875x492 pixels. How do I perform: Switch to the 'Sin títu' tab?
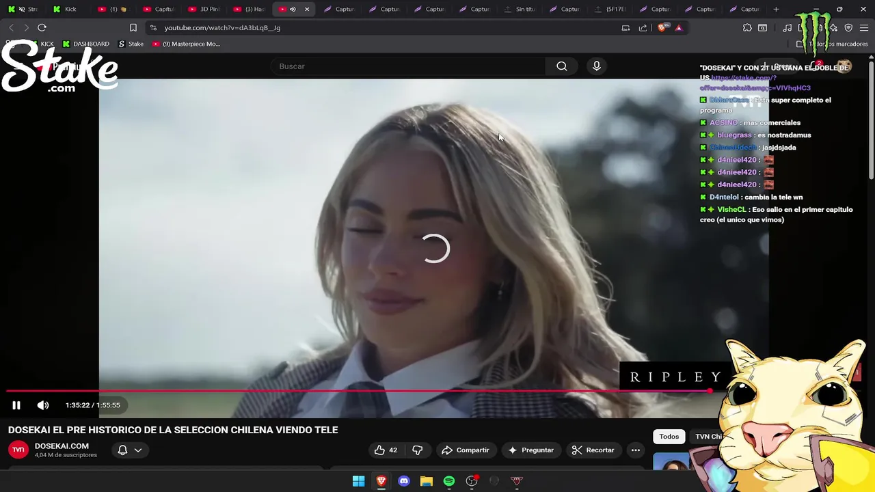(520, 9)
